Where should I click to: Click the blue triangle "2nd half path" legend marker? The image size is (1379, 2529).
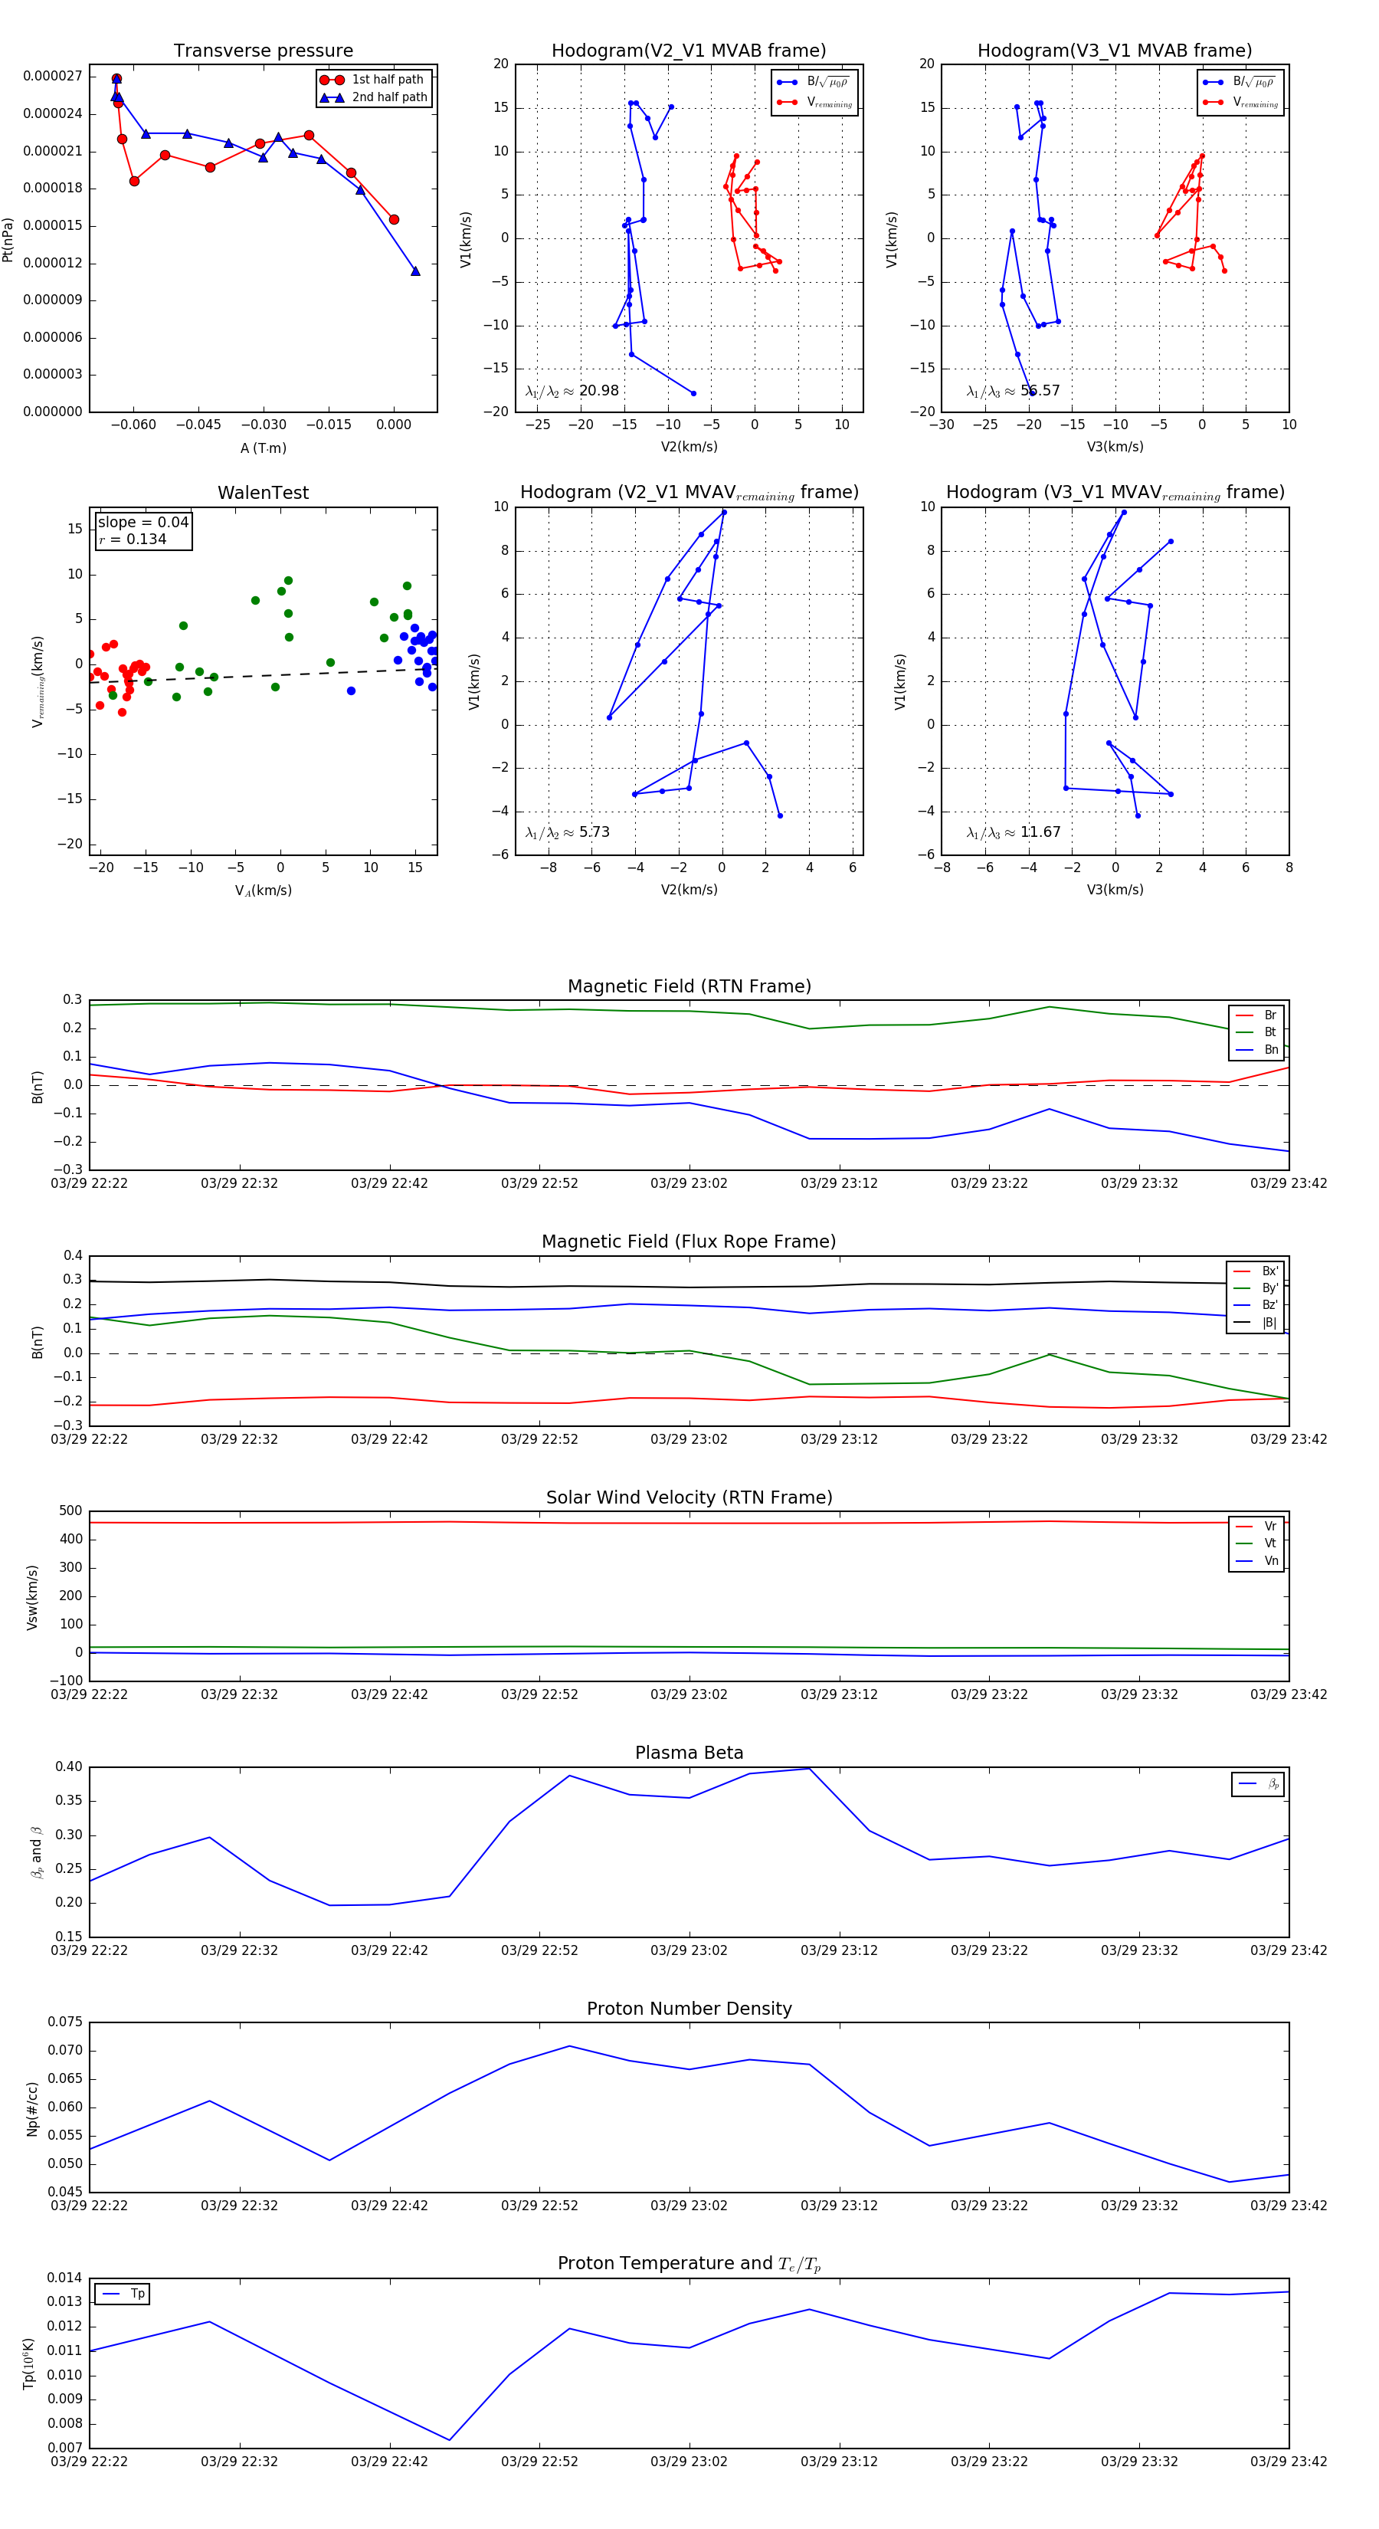[x=332, y=97]
